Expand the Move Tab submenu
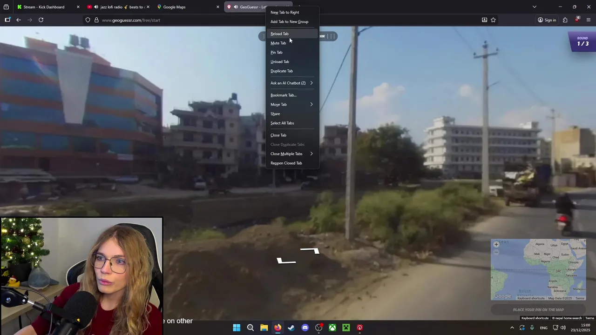 292,104
